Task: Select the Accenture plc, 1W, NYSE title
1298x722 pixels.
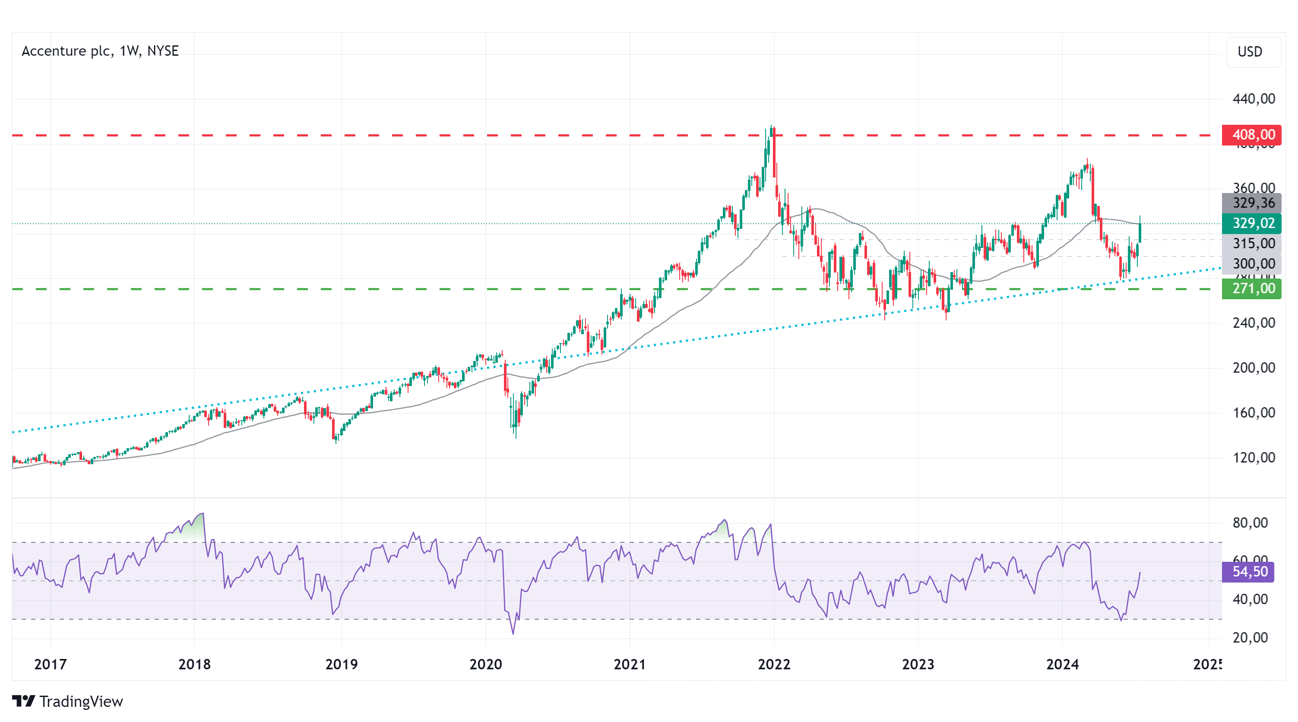Action: point(100,51)
